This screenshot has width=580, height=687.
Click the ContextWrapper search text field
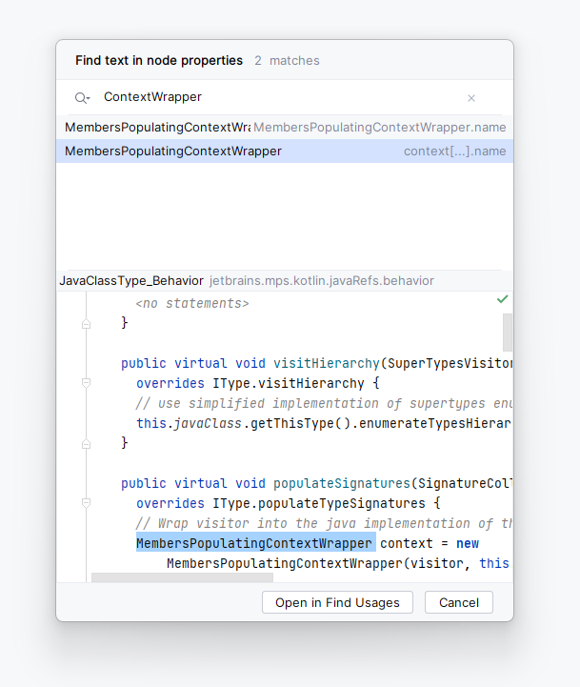[276, 97]
